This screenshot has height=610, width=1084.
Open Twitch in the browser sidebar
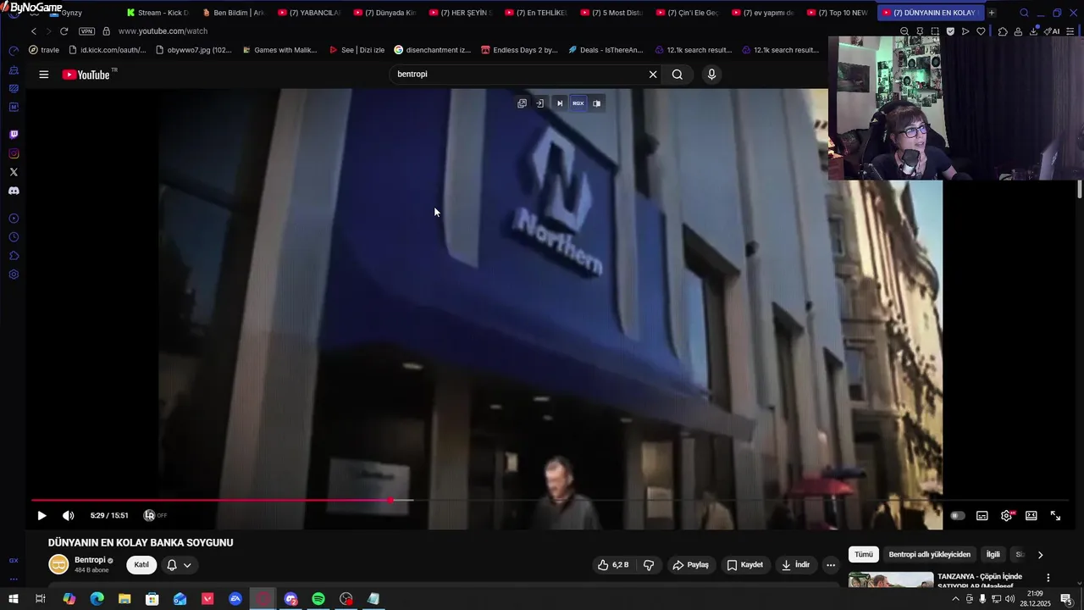coord(14,135)
